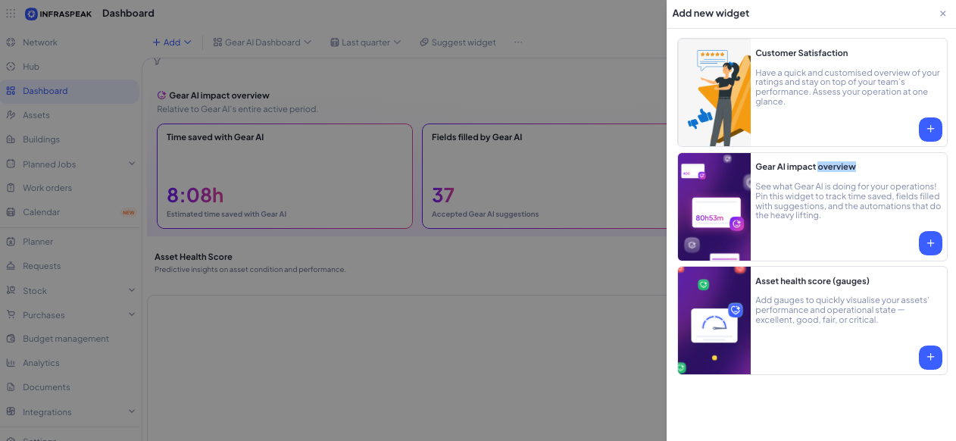Open the apps grid icon

pyautogui.click(x=11, y=14)
